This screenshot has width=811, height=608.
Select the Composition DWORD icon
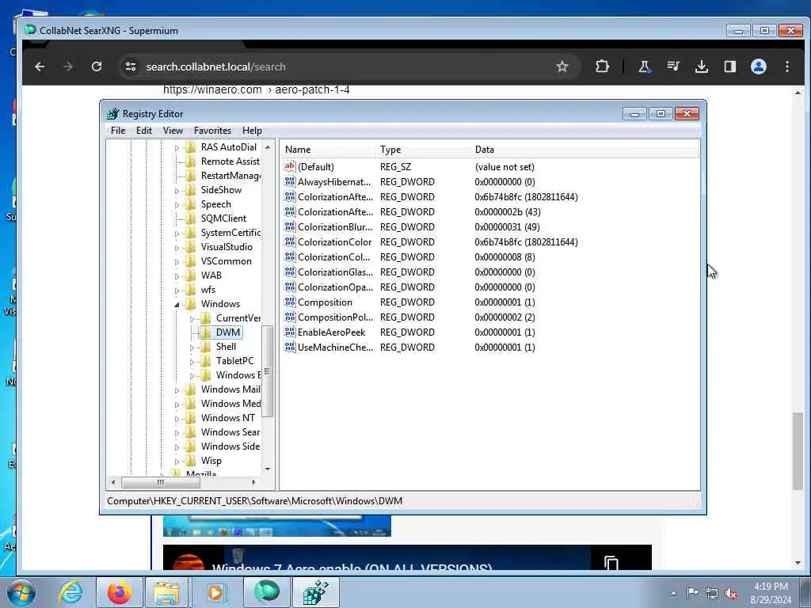(290, 302)
